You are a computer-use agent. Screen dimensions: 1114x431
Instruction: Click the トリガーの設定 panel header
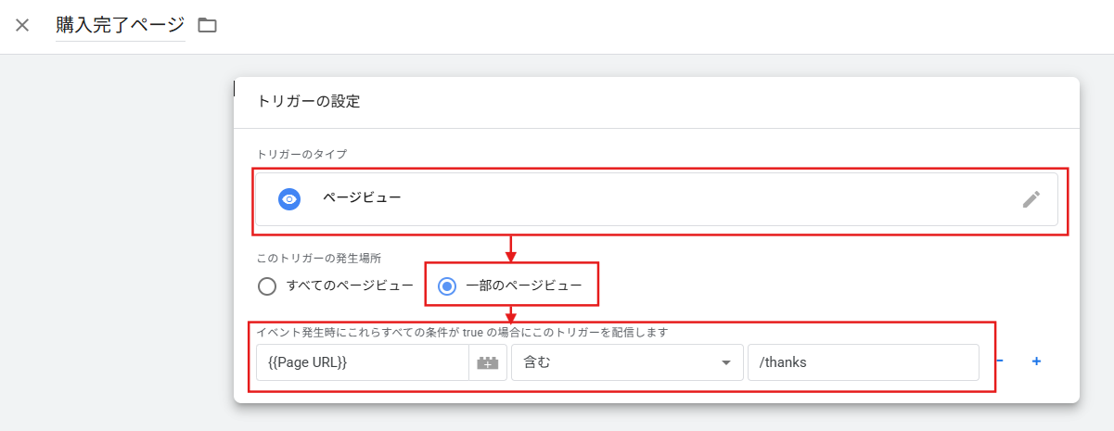(308, 101)
